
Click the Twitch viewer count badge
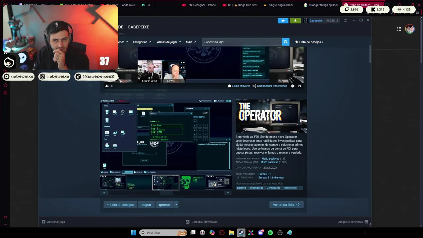(x=352, y=10)
